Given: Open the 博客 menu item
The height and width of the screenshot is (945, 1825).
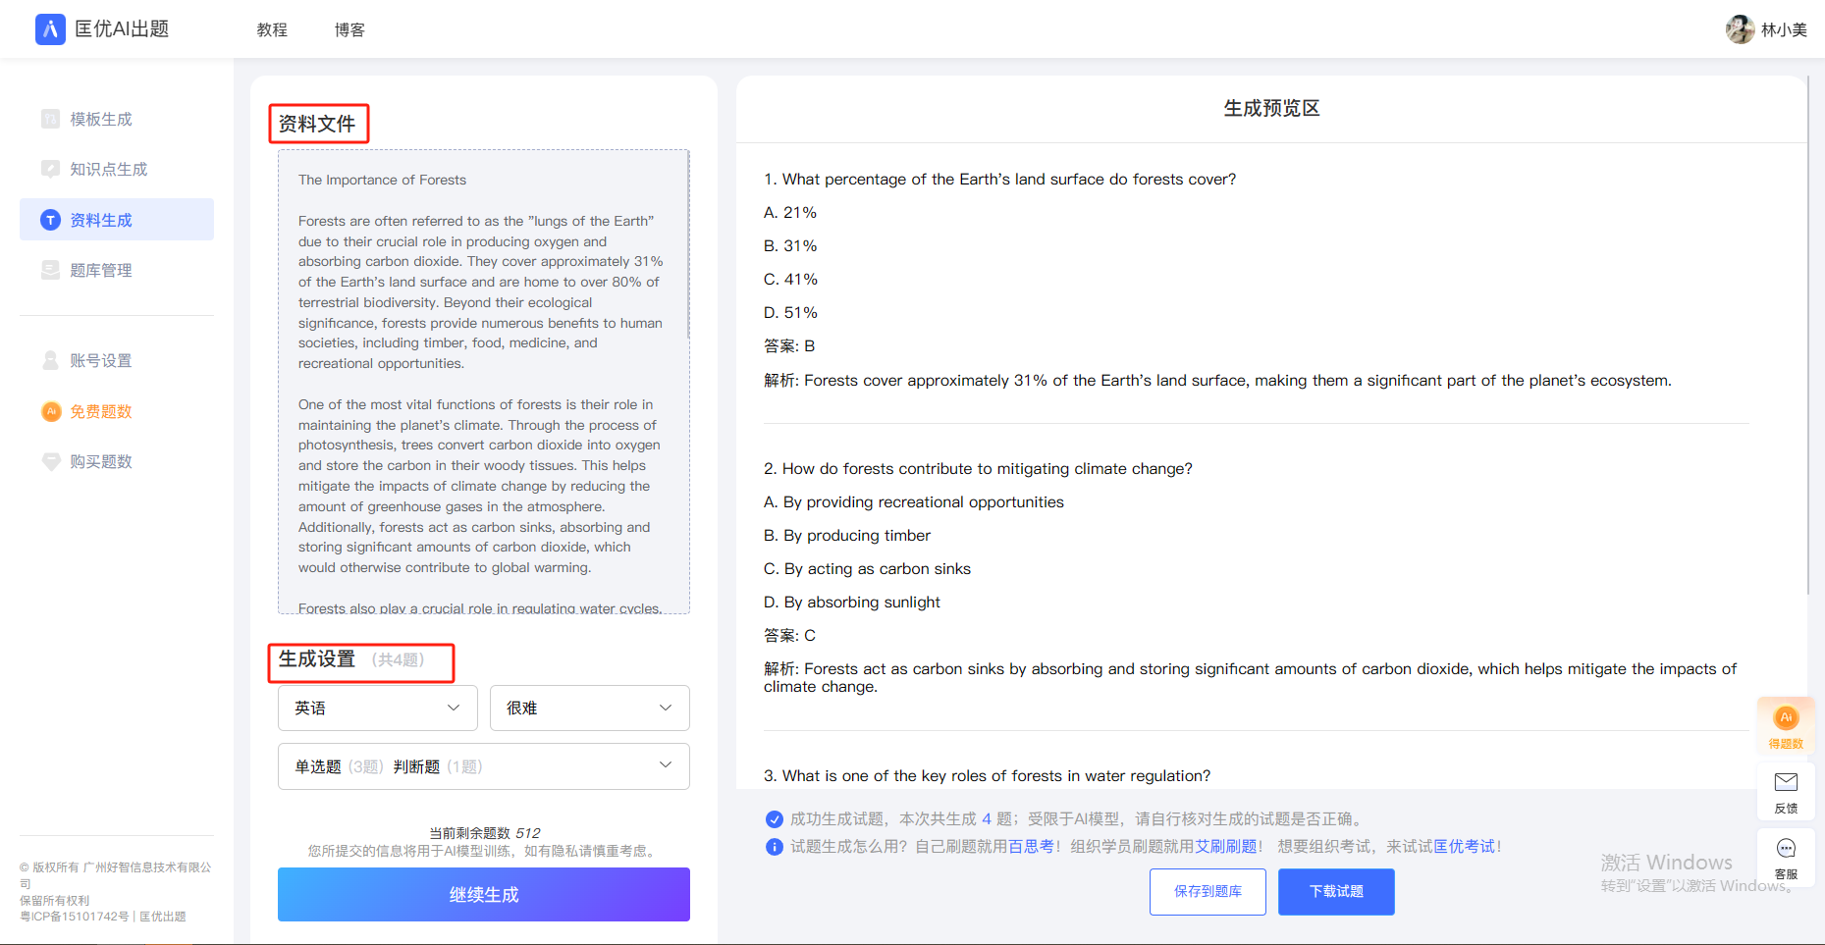Looking at the screenshot, I should [x=349, y=29].
